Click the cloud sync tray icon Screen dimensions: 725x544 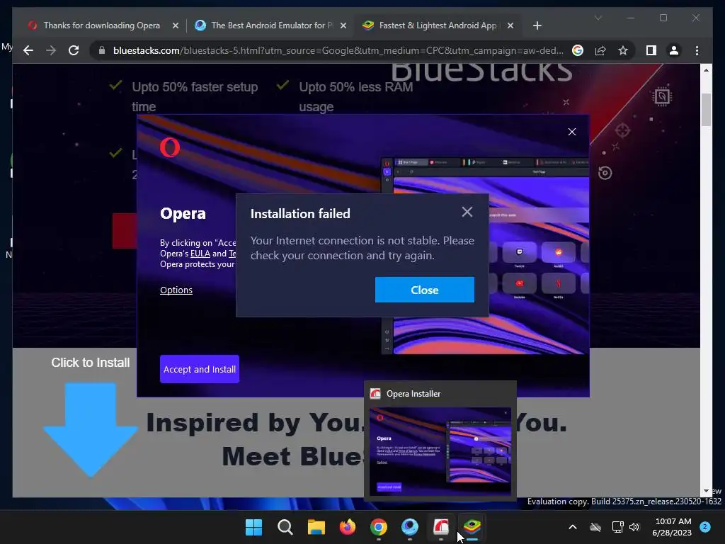[x=595, y=527]
